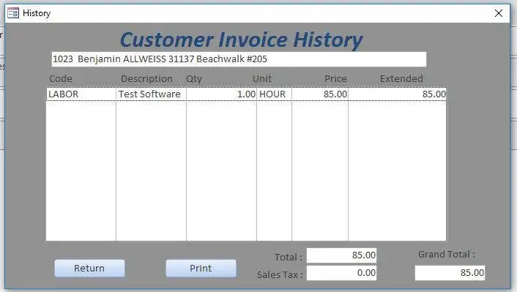517x292 pixels.
Task: Click the 85.00 extended amount cell
Action: [x=398, y=94]
